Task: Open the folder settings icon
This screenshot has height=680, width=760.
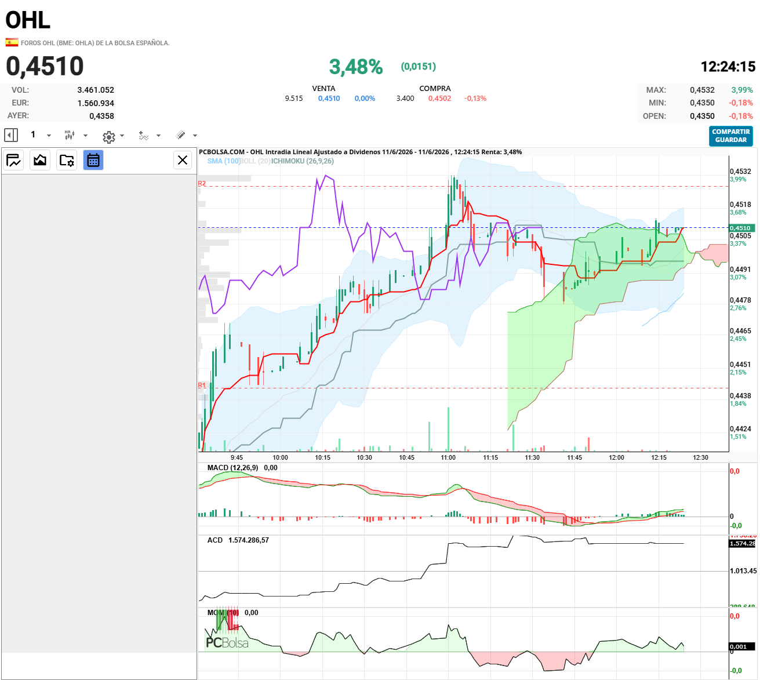Action: click(x=67, y=160)
